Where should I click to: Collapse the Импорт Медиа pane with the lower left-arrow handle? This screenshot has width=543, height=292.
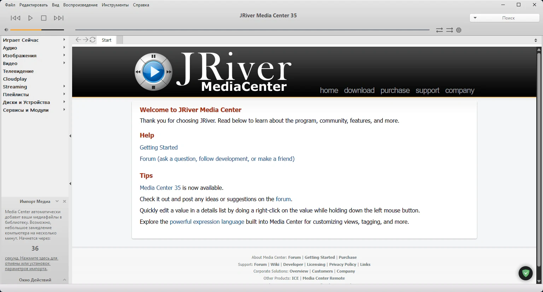(70, 184)
